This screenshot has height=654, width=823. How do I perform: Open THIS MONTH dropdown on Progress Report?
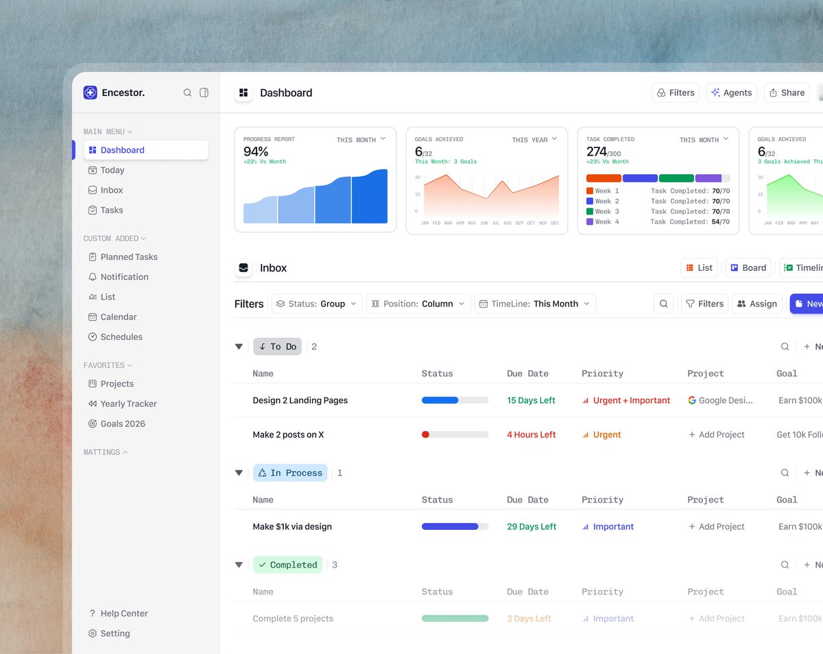pyautogui.click(x=361, y=139)
